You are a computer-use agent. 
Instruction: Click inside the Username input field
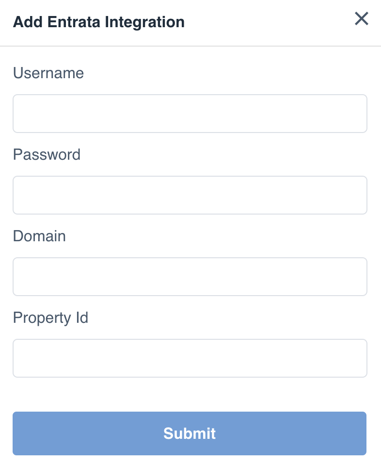click(x=190, y=113)
